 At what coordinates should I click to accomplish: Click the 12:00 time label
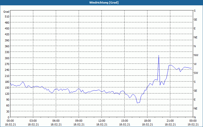click(x=102, y=121)
